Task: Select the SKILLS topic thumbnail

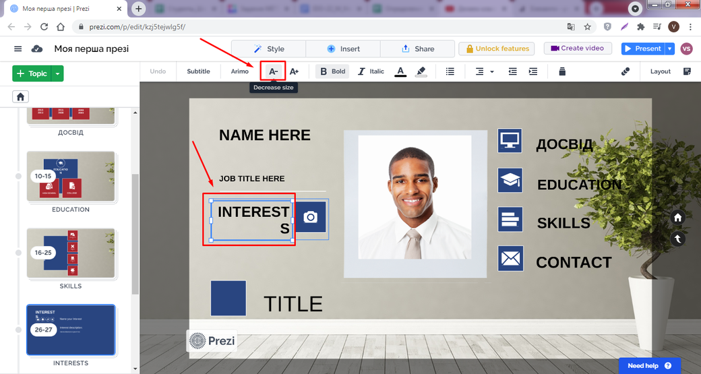Action: pos(71,253)
